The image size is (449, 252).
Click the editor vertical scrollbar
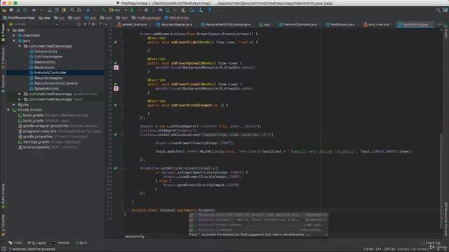click(441, 181)
